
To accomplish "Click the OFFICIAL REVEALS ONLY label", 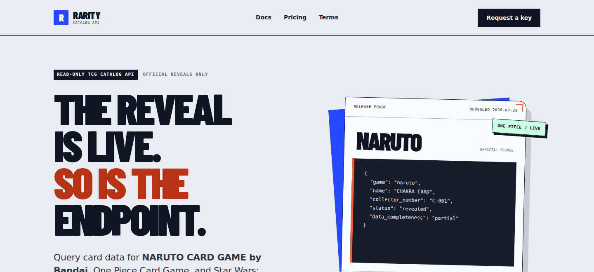I will coord(175,75).
